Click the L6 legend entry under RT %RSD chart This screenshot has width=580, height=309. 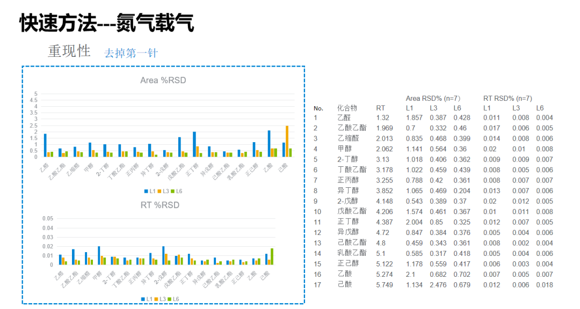(173, 299)
